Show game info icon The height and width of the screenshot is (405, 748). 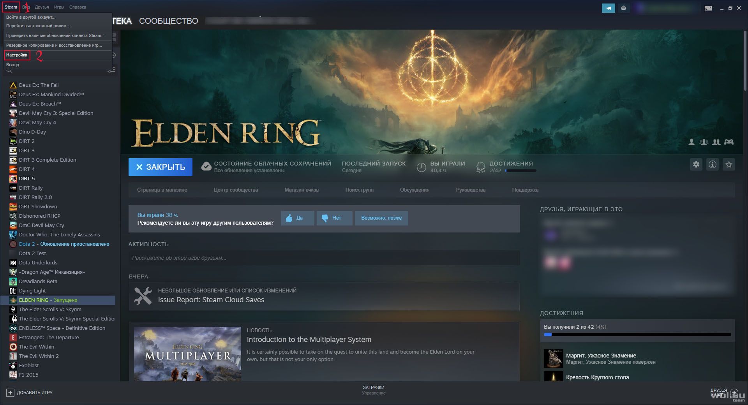coord(713,164)
